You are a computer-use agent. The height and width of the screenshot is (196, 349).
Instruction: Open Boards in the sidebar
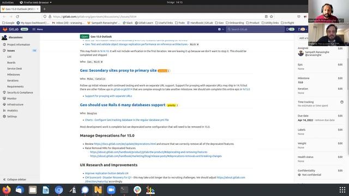(11, 63)
